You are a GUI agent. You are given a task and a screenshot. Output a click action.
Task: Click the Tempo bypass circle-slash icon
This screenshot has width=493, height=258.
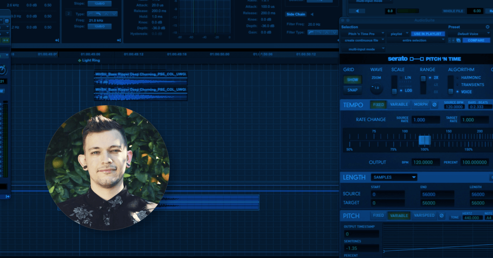coord(434,105)
